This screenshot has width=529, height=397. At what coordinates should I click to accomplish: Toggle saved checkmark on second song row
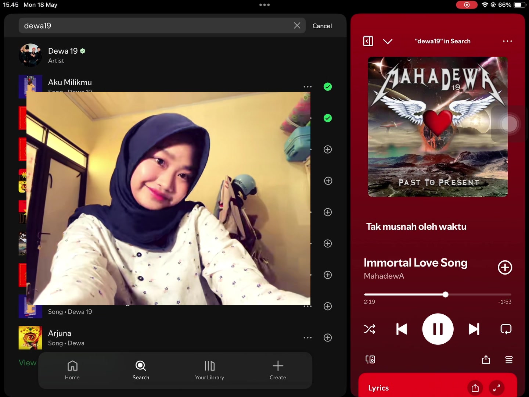click(328, 118)
